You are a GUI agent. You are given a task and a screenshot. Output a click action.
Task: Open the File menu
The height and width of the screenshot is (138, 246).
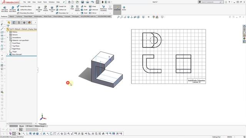[25, 2]
